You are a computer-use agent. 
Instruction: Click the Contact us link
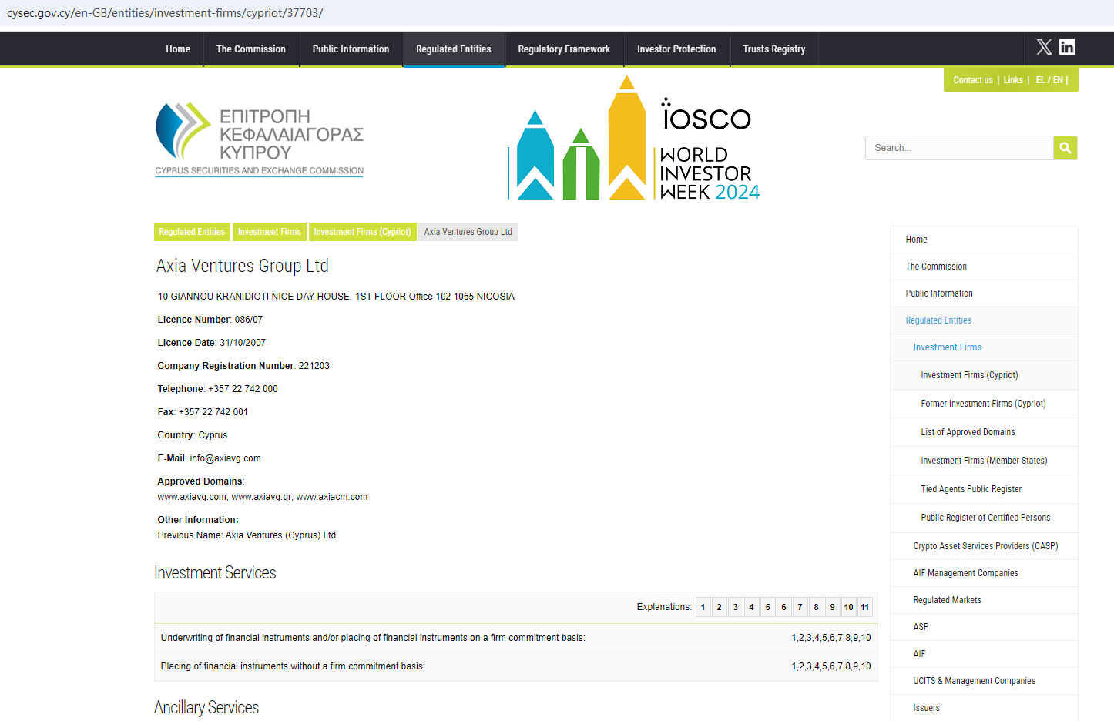tap(972, 80)
